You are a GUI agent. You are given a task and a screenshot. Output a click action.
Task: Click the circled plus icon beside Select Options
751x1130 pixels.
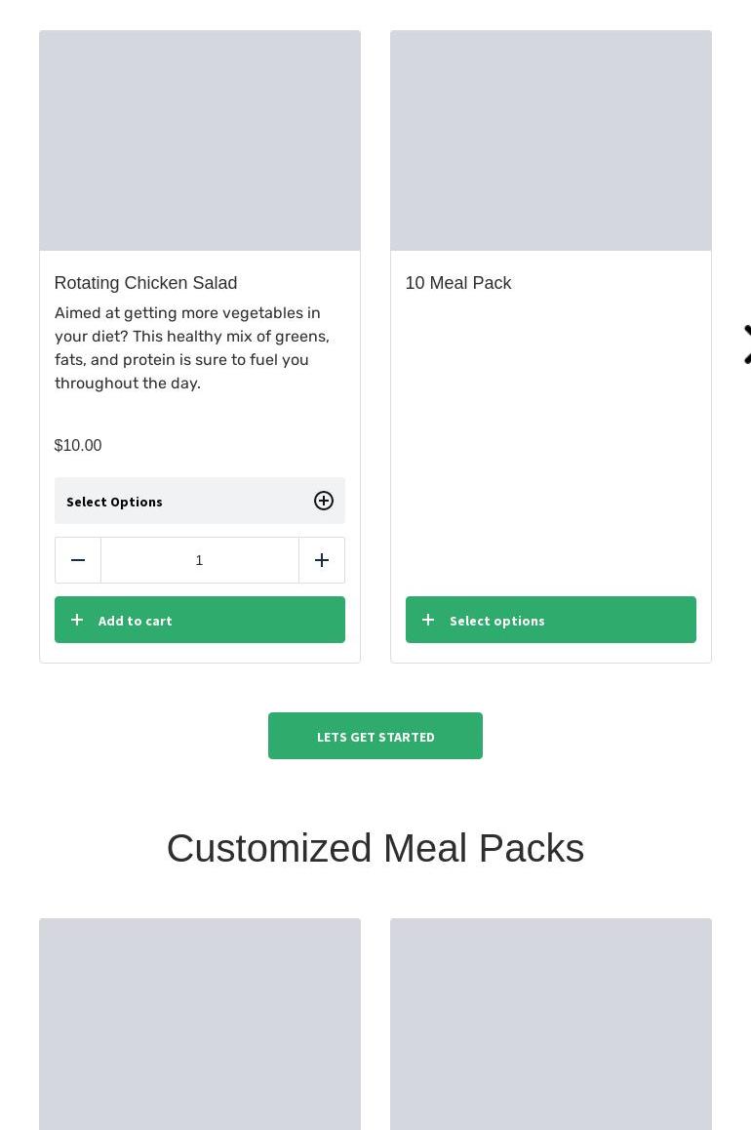(x=324, y=501)
